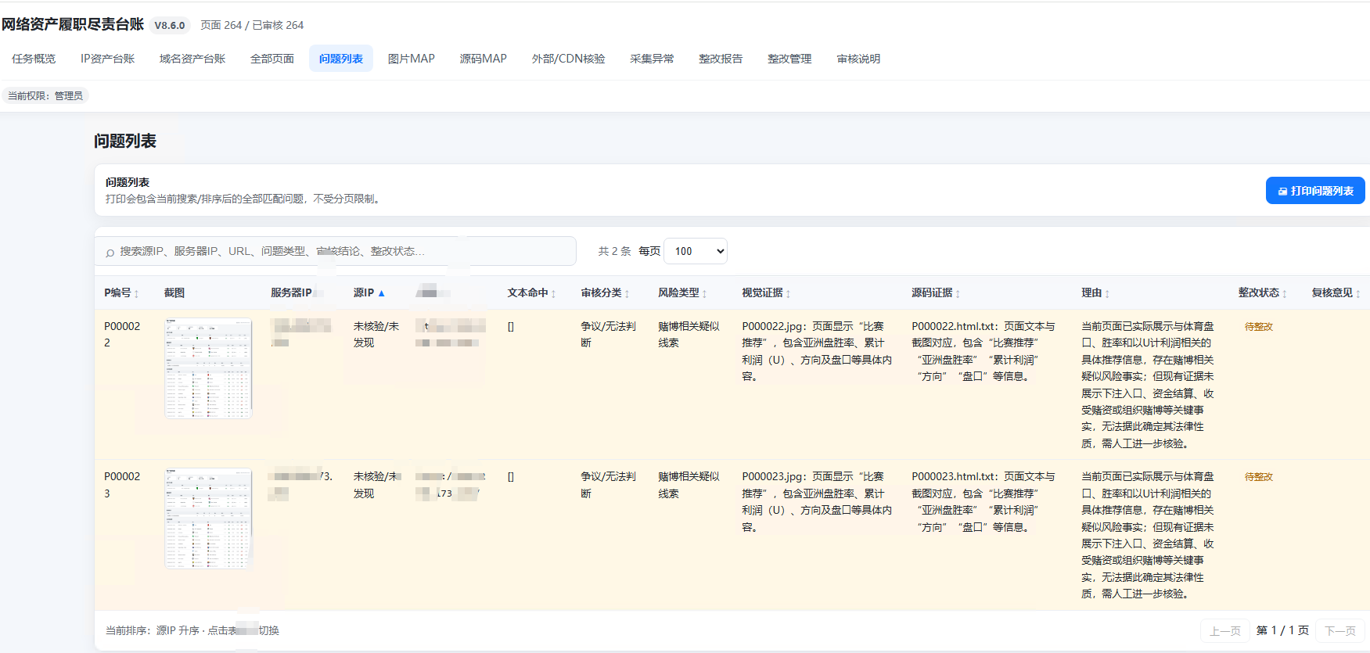The image size is (1370, 653).
Task: Sort by P编号 column header
Action: coord(121,292)
